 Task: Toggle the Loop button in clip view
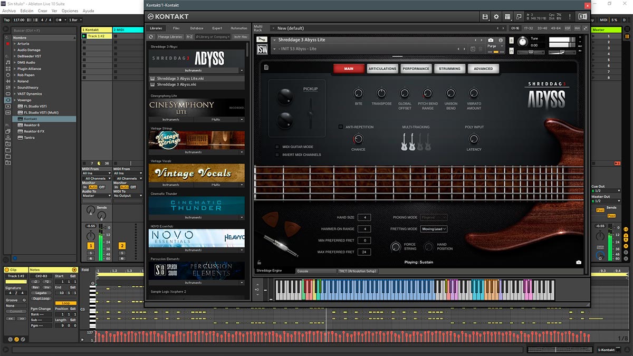click(65, 303)
